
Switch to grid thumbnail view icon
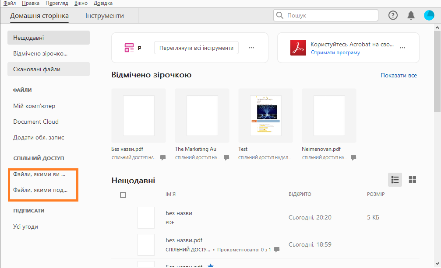(412, 180)
